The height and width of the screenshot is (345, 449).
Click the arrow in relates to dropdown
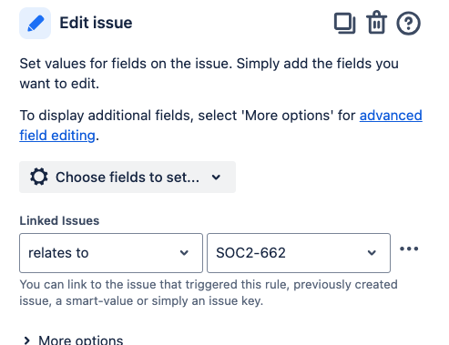coord(184,253)
